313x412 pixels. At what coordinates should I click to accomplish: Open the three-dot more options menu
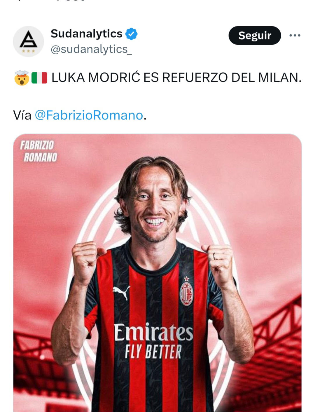[295, 35]
